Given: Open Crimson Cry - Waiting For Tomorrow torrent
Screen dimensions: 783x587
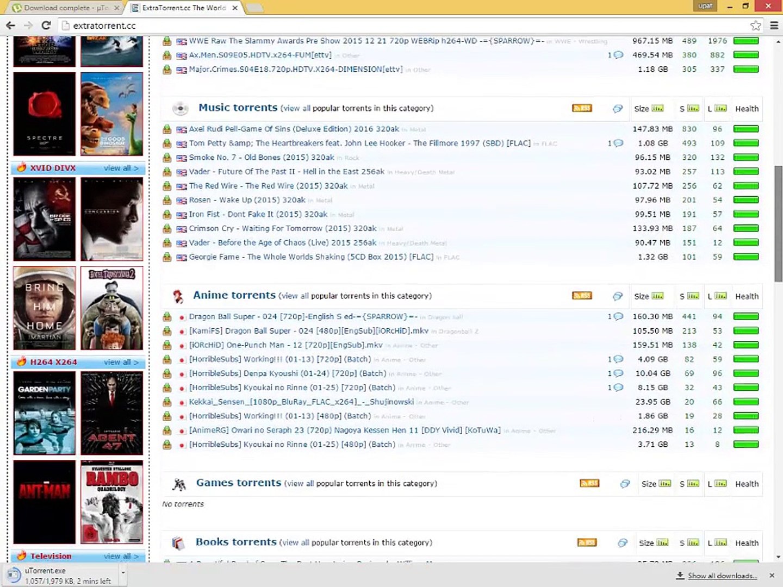Looking at the screenshot, I should [283, 229].
